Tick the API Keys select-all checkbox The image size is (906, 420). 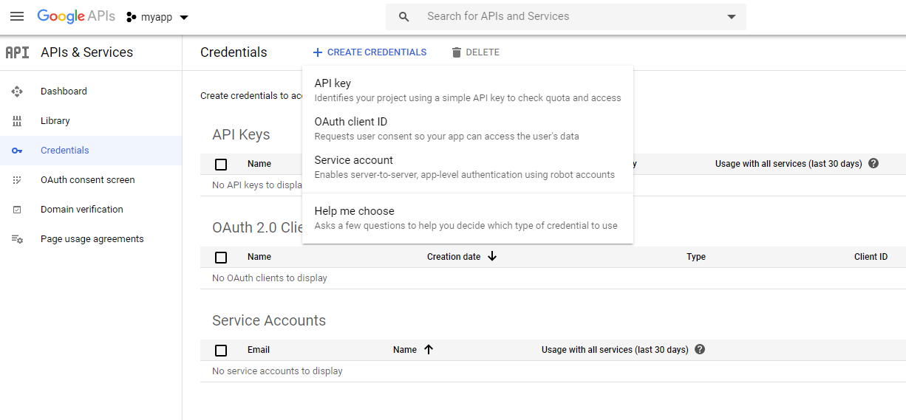pyautogui.click(x=221, y=164)
